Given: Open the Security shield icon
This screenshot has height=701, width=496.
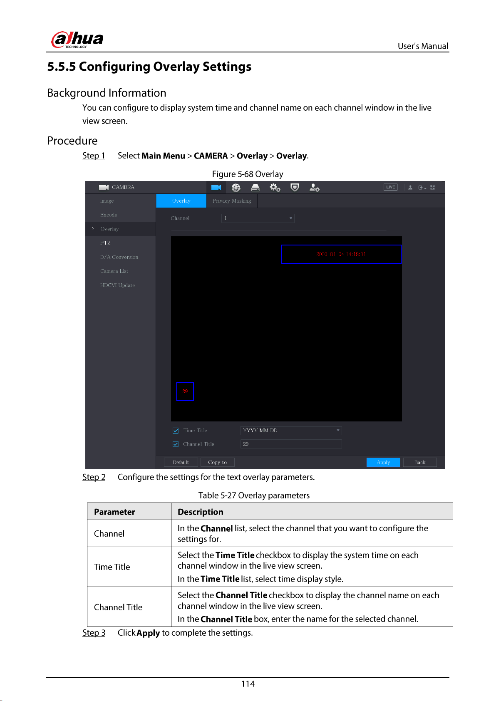Looking at the screenshot, I should [295, 188].
